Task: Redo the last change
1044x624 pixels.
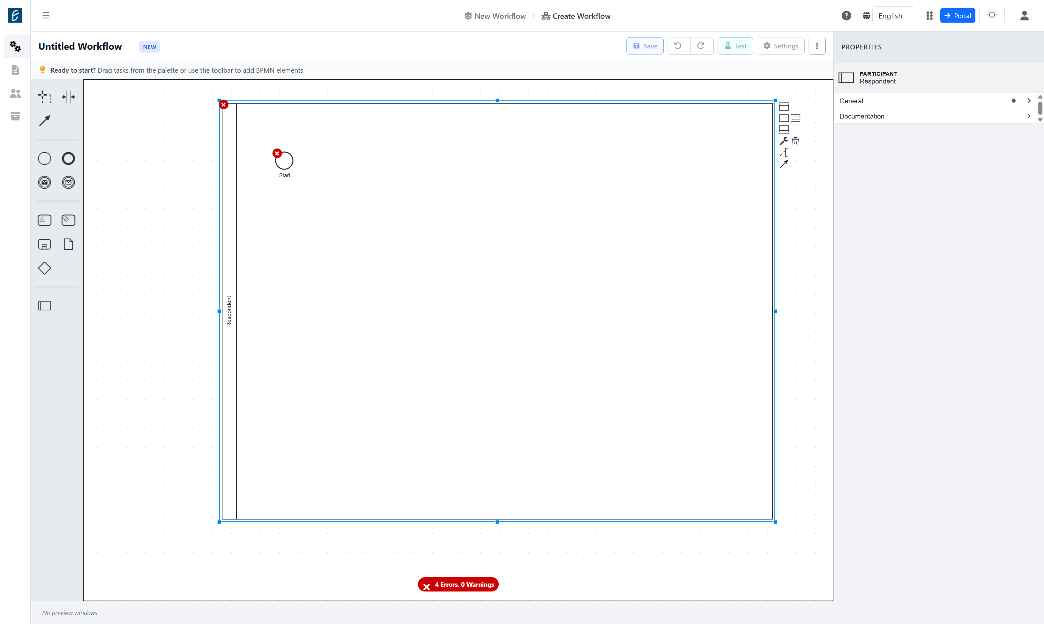Action: click(701, 46)
